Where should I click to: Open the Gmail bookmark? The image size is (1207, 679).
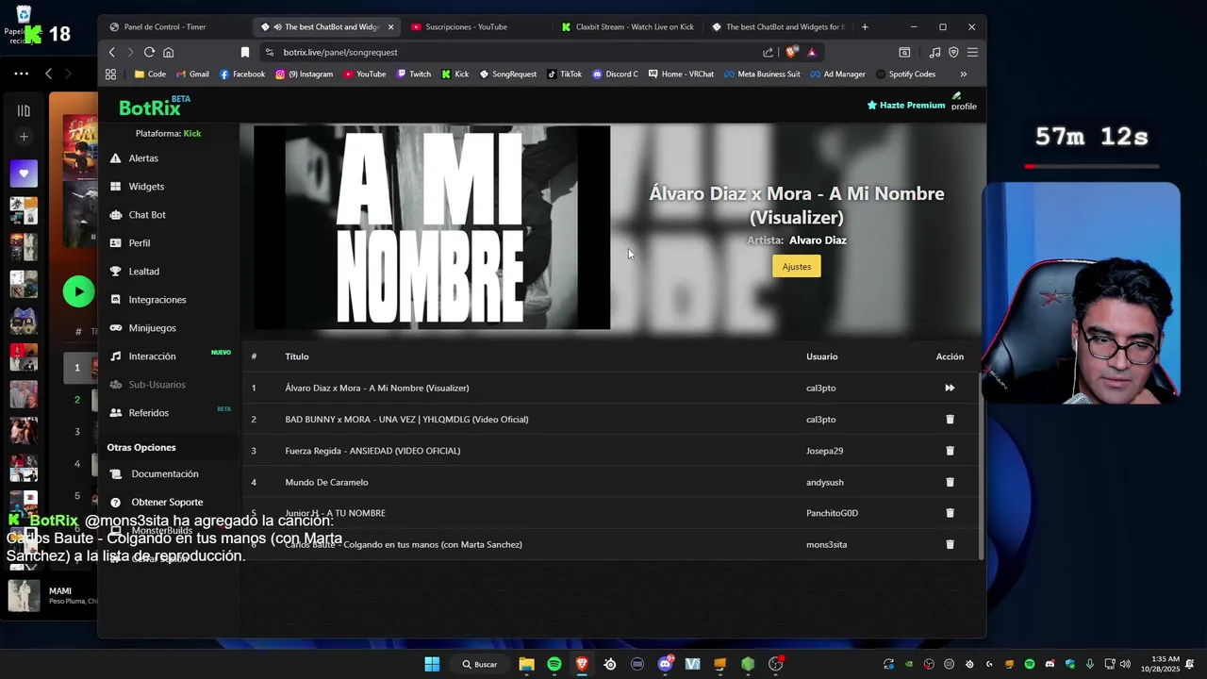[192, 74]
